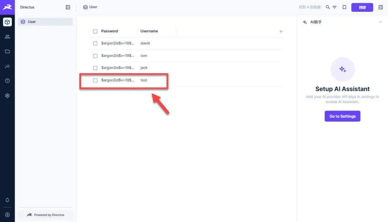Click the password hash in jack row

[117, 68]
